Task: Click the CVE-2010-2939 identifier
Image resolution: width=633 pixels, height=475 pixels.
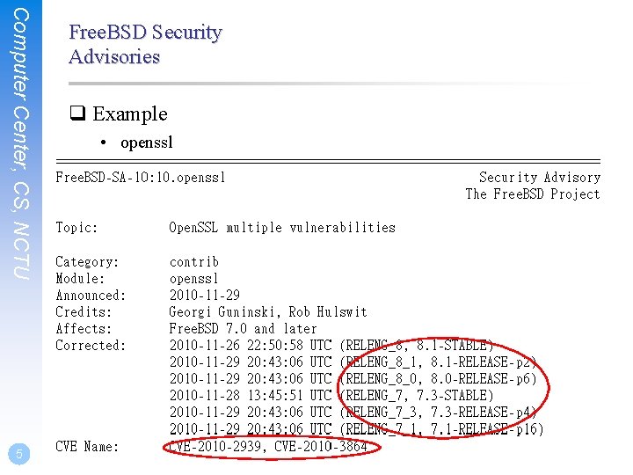Action: click(215, 447)
